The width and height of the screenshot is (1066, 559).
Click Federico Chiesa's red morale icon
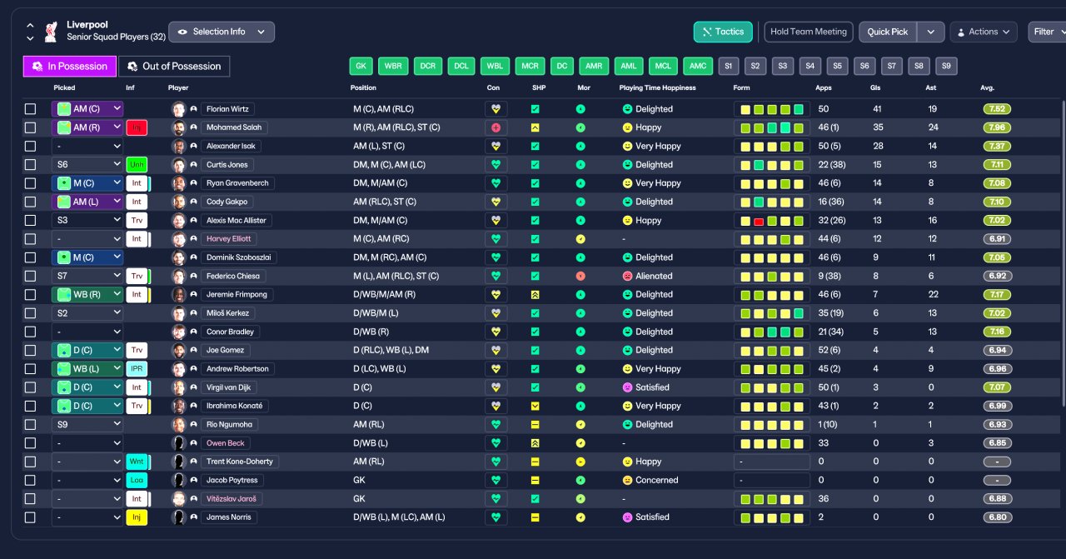[580, 276]
